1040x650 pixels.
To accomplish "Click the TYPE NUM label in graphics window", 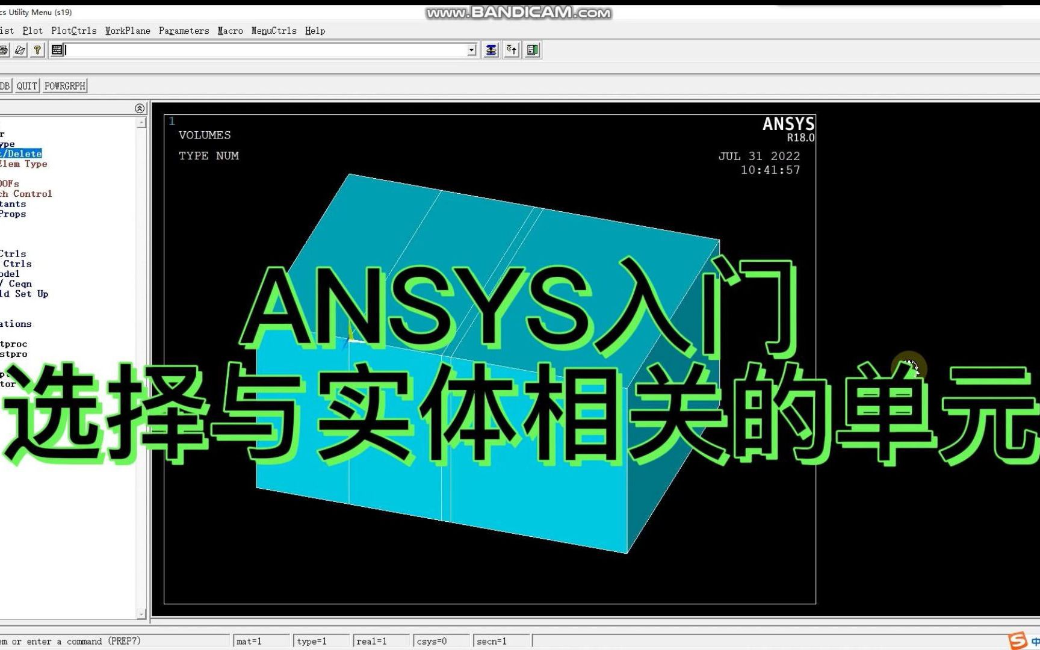I will [x=209, y=156].
